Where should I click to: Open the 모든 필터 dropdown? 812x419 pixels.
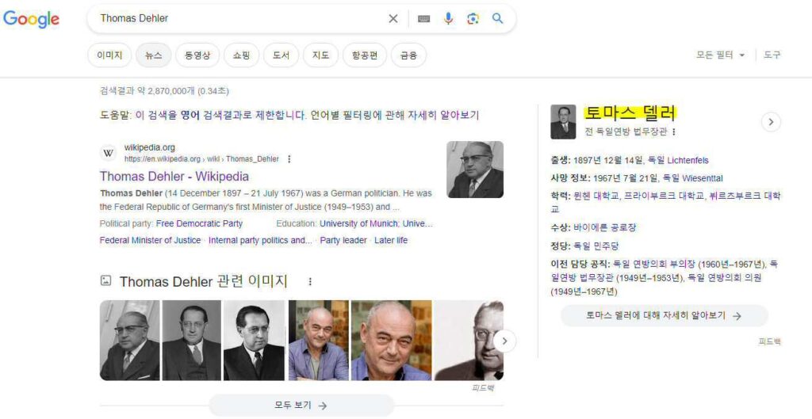720,55
